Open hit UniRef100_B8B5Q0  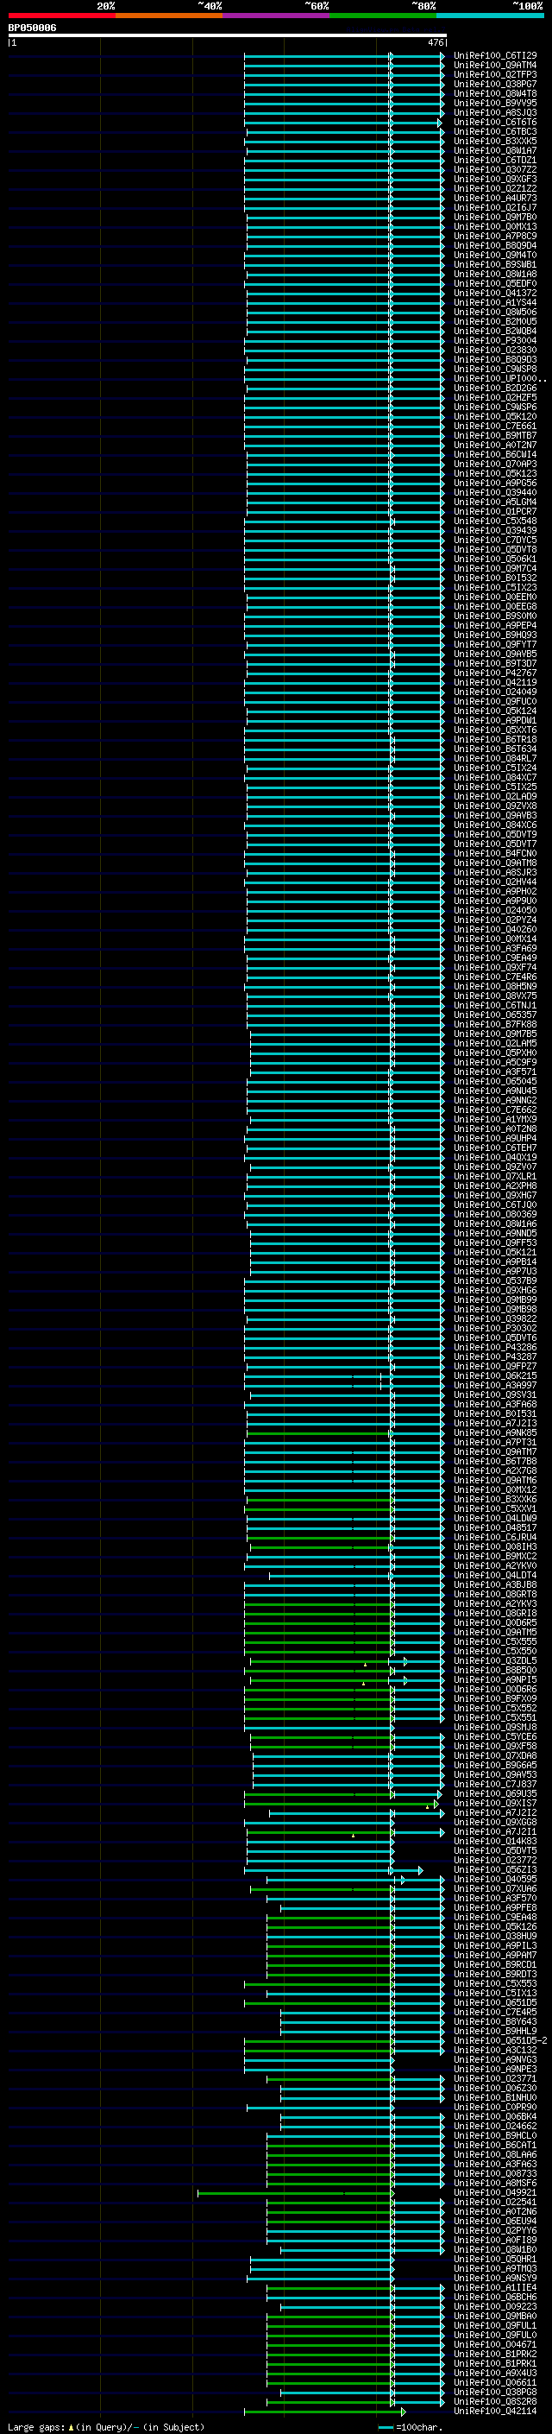pos(495,1670)
